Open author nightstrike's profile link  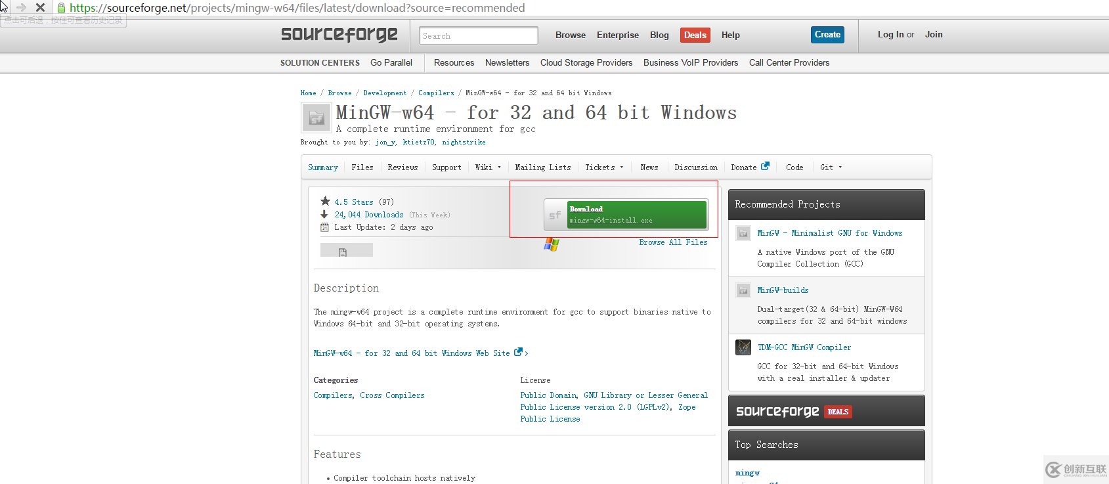pyautogui.click(x=464, y=143)
